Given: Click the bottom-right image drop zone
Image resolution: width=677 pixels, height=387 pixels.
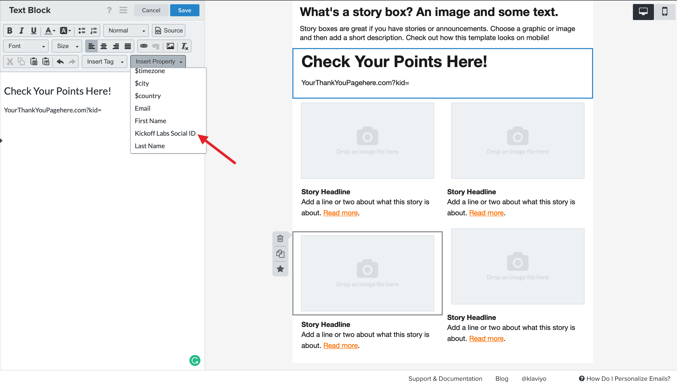Looking at the screenshot, I should [518, 266].
